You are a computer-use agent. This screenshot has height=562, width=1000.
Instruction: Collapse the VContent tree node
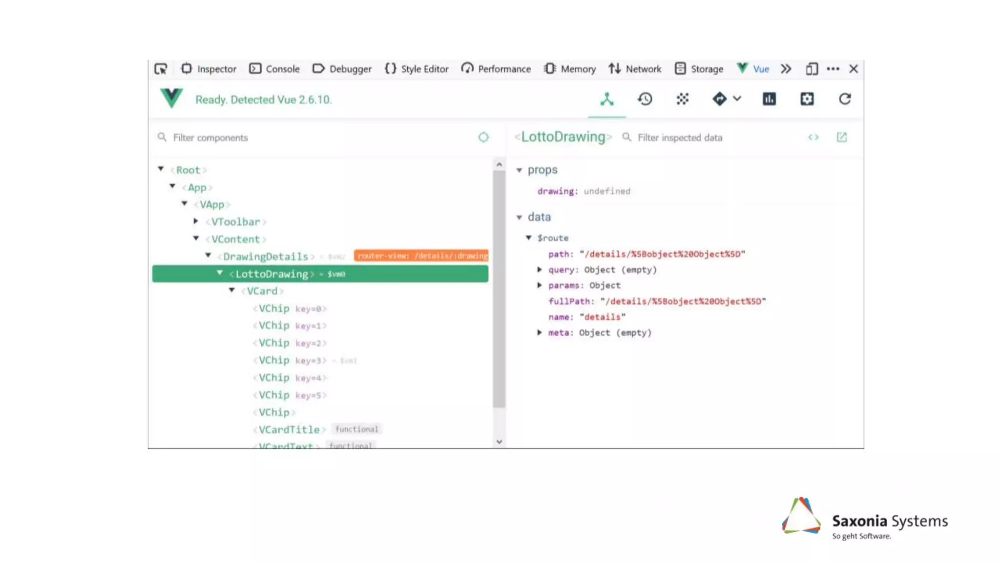[x=196, y=238]
